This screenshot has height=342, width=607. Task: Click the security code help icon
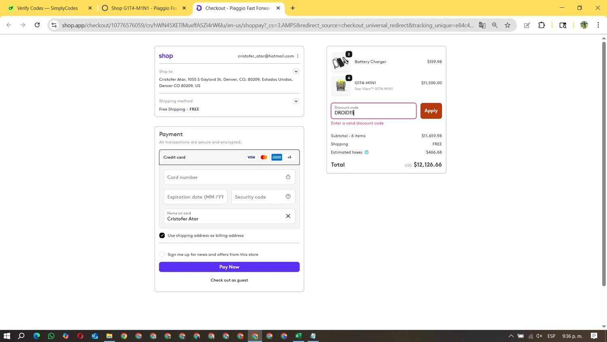click(288, 197)
